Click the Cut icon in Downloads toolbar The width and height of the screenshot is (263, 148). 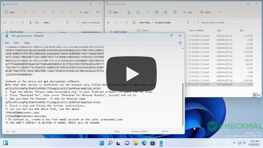(x=25, y=12)
